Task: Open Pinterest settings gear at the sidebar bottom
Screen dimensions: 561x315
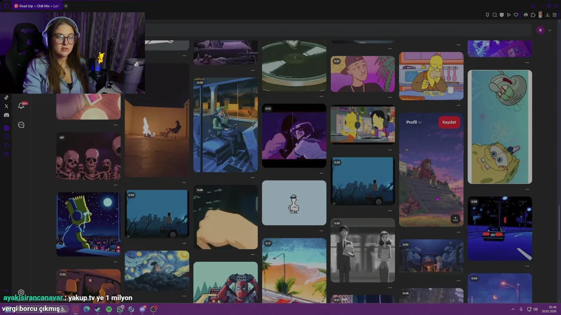Action: [21, 293]
